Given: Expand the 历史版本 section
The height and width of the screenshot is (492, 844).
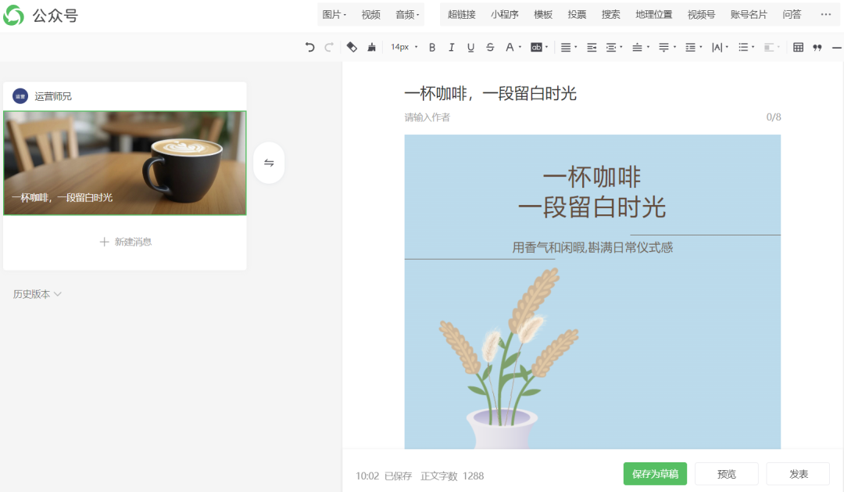Looking at the screenshot, I should click(x=37, y=294).
